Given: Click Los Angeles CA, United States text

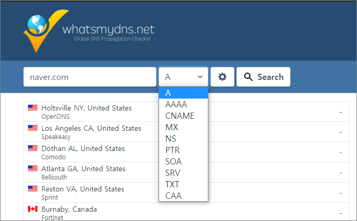Looking at the screenshot, I should coord(91,128).
